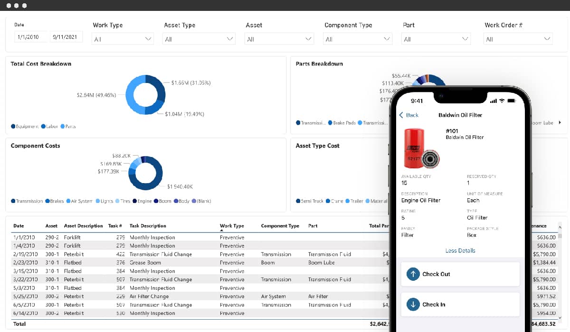The width and height of the screenshot is (570, 332).
Task: Click the battery icon in the phone status bar
Action: click(512, 101)
